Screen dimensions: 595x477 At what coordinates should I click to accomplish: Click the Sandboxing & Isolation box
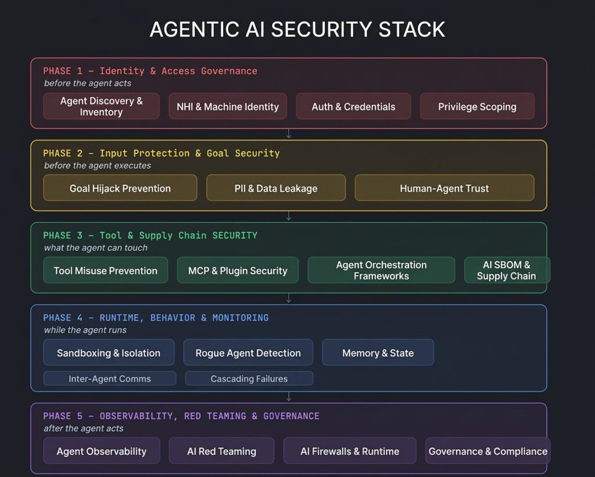click(109, 353)
